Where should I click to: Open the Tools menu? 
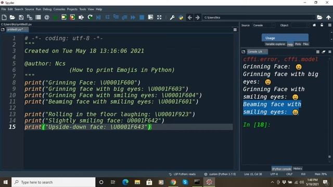point(83,9)
